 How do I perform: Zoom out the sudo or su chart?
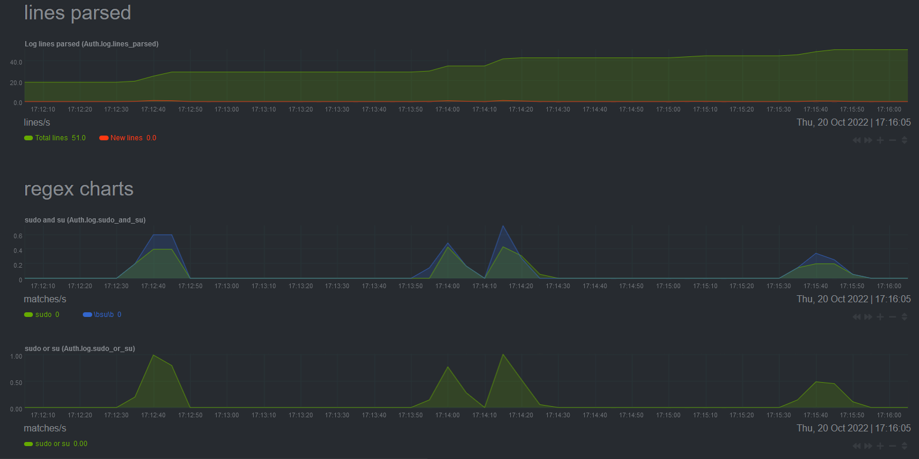893,446
